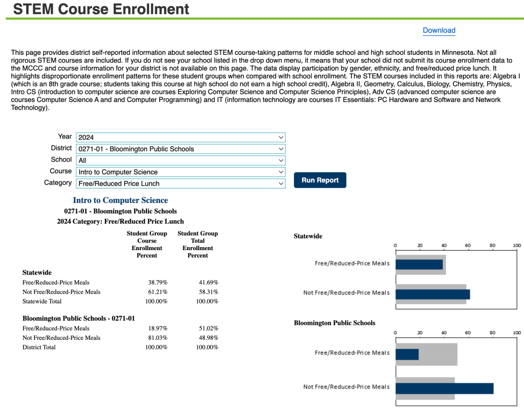Open the Year dropdown showing 2024
The width and height of the screenshot is (524, 409).
(x=180, y=137)
